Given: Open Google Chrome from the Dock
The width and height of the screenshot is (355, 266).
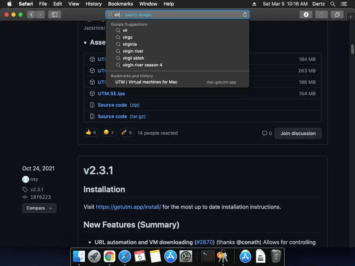Looking at the screenshot, I should 109,257.
